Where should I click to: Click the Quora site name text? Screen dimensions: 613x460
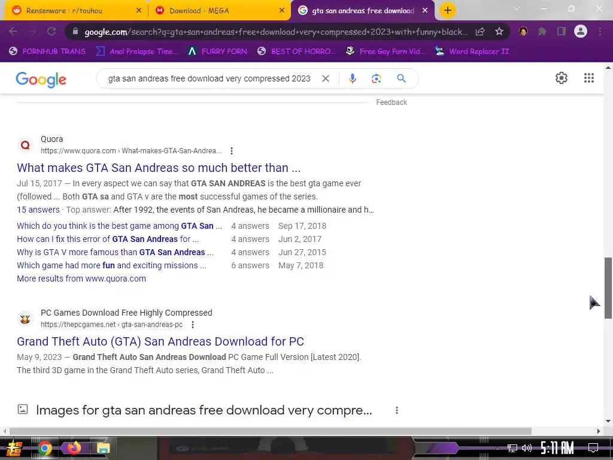pos(51,139)
